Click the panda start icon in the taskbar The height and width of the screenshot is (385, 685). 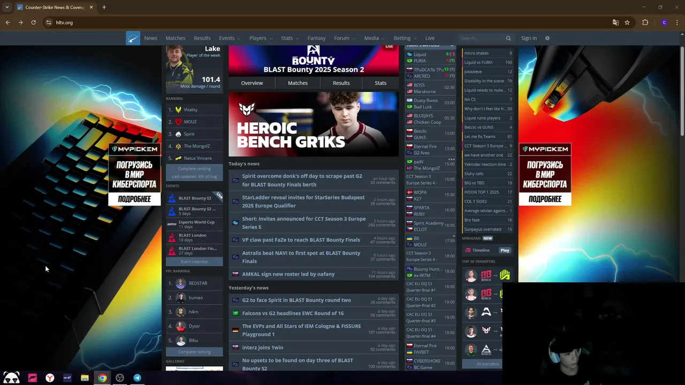click(x=11, y=378)
